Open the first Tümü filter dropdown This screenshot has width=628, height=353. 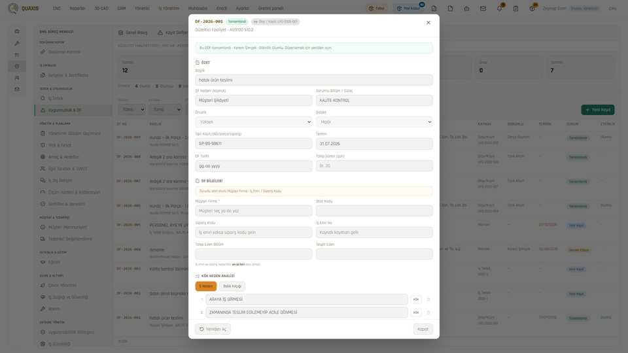tap(131, 110)
